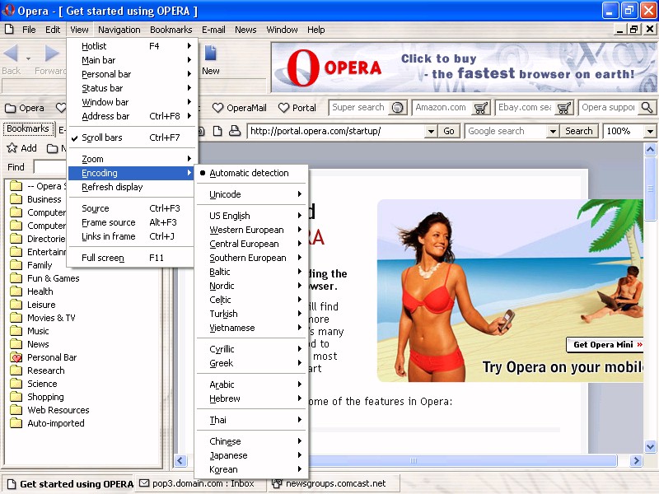Screen dimensions: 659x494
Task: Click the vertical scrollbar down arrow
Action: 650,446
